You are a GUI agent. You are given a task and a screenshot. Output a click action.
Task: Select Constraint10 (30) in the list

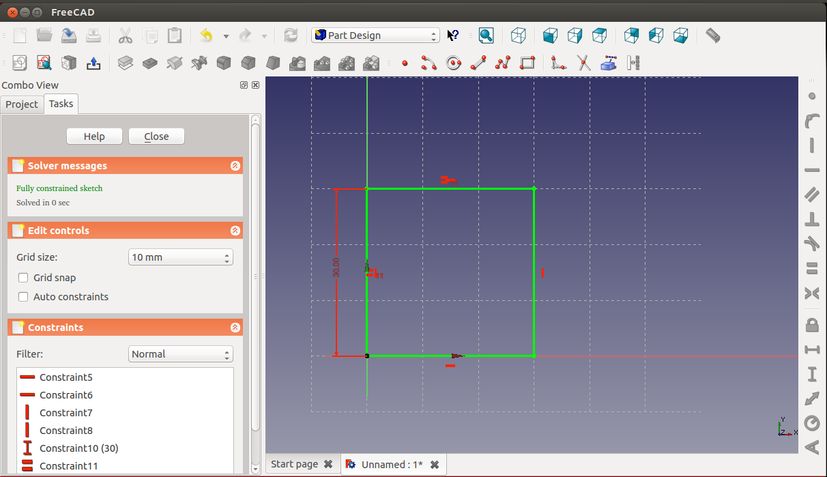click(x=78, y=448)
